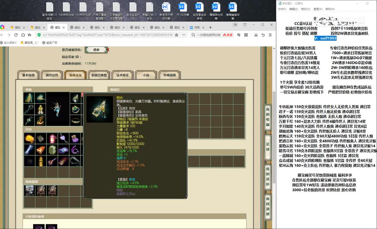
Task: Select the golden pagoda 法宝 icon
Action: click(x=41, y=161)
